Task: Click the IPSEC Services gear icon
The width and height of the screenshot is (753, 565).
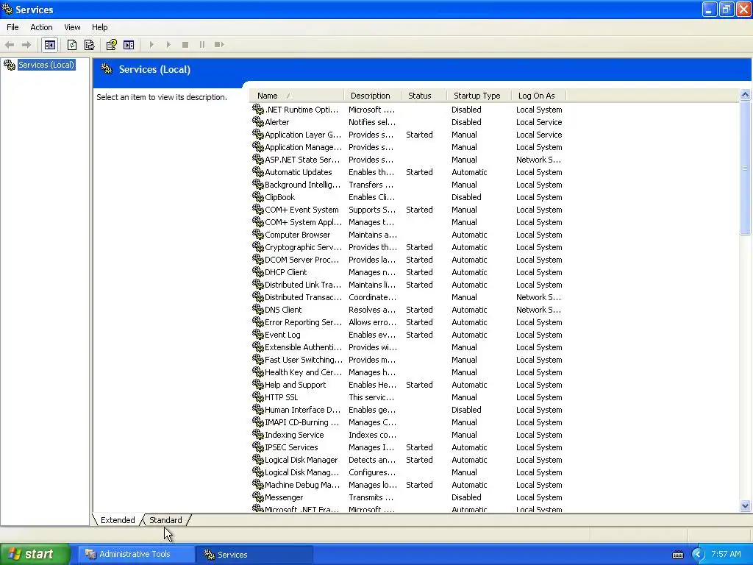Action: (258, 447)
